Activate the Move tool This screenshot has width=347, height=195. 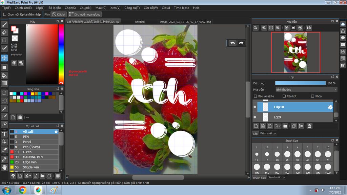tap(4, 58)
